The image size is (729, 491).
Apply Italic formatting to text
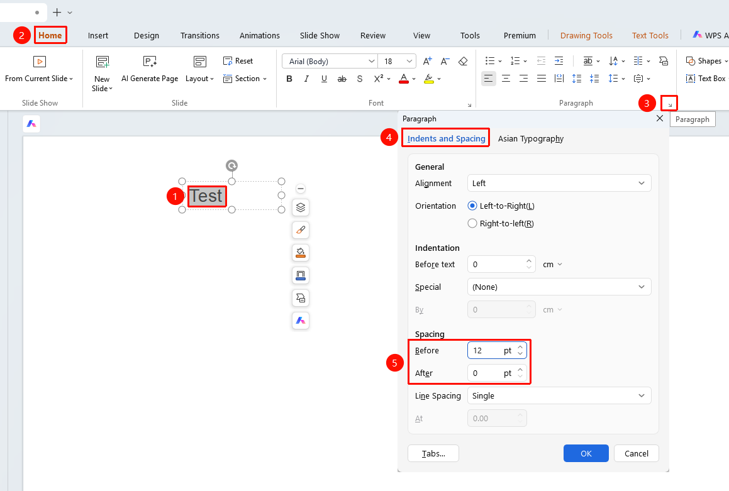pyautogui.click(x=306, y=79)
